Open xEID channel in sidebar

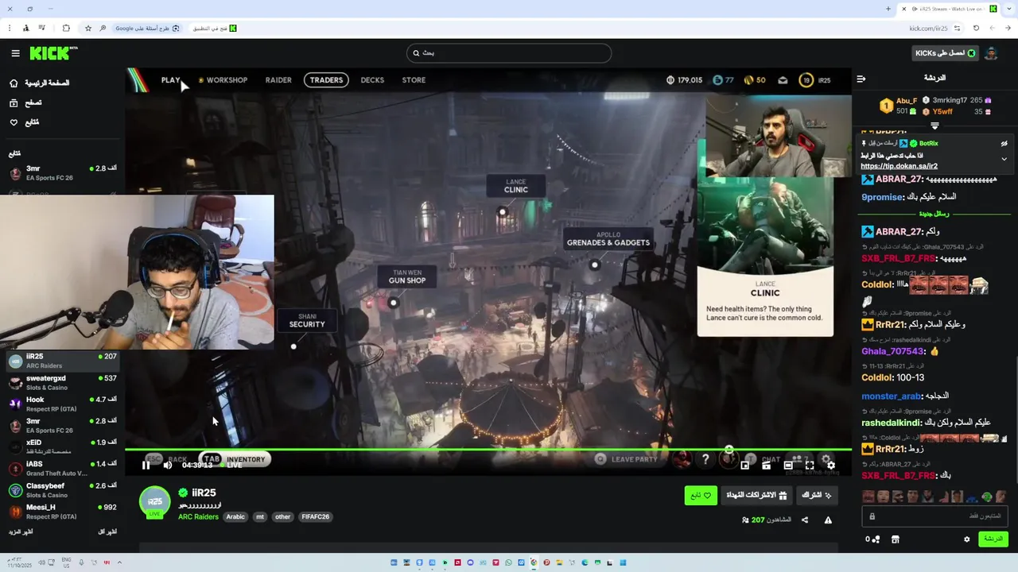coord(62,446)
